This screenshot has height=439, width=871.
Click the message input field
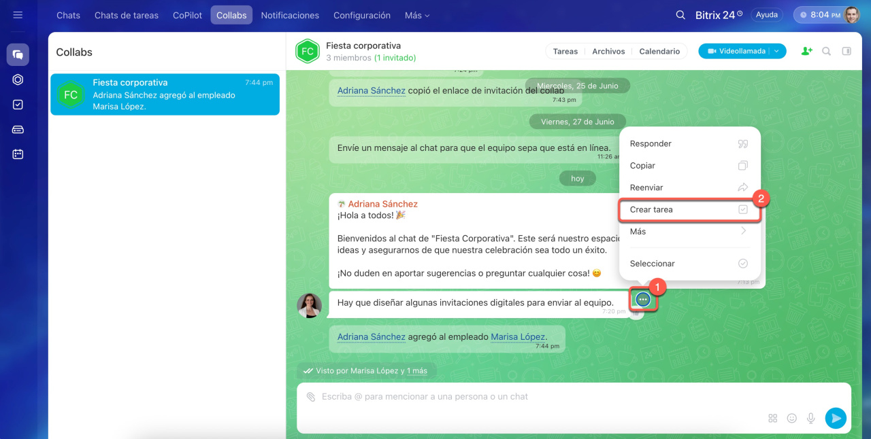[x=531, y=397]
